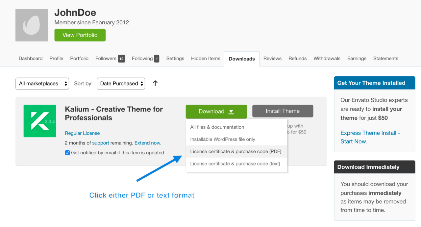Open the Date Purchased sort dropdown
The image size is (421, 227).
pyautogui.click(x=121, y=84)
